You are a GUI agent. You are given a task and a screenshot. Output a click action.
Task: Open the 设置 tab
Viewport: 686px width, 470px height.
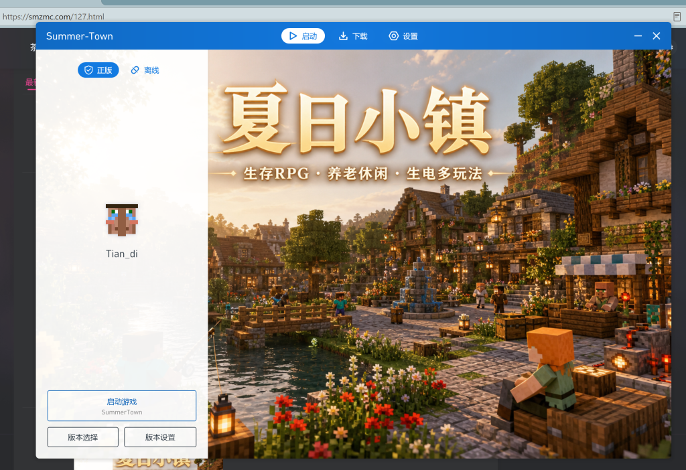tap(403, 36)
